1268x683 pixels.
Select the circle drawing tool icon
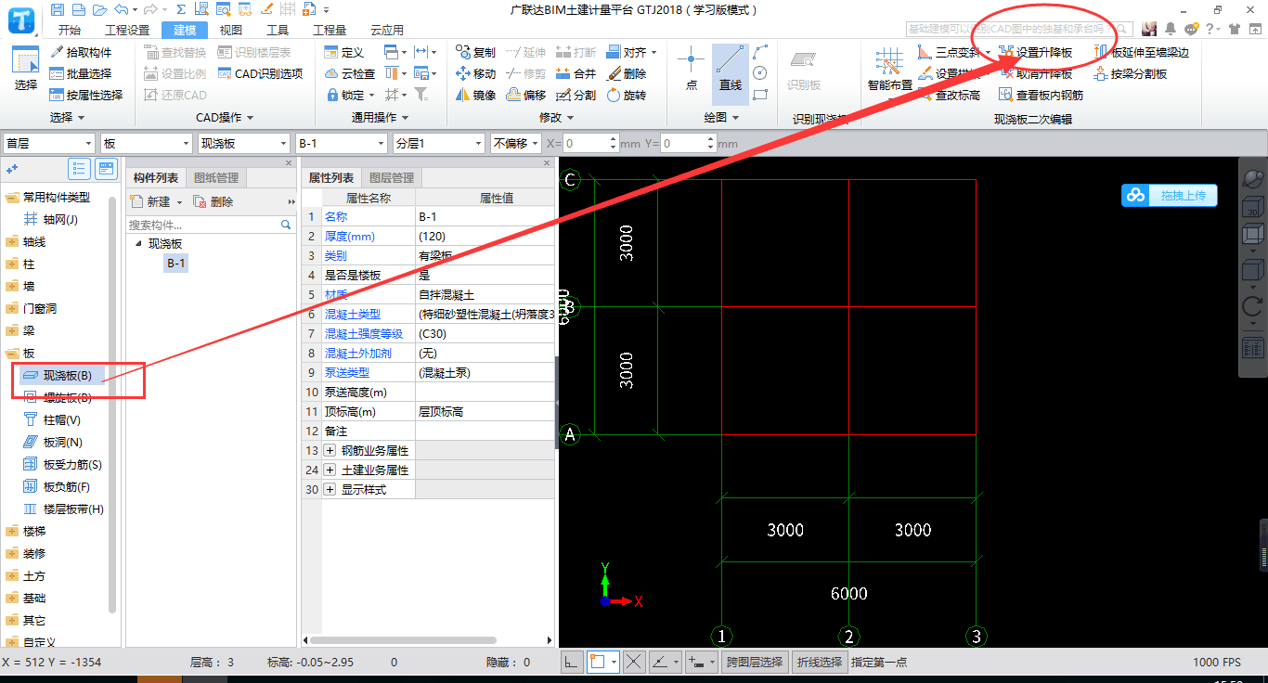760,73
